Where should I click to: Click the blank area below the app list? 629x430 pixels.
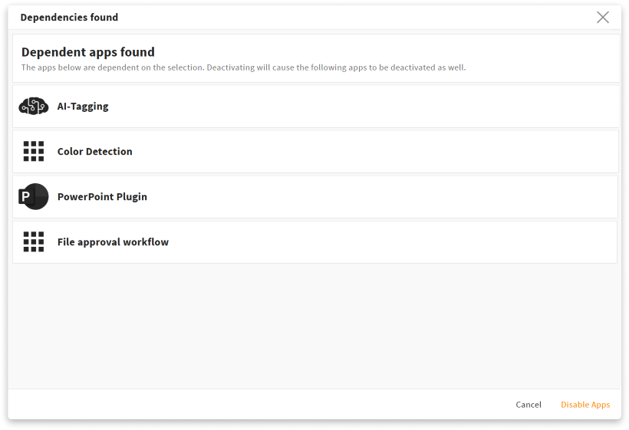tap(314, 326)
